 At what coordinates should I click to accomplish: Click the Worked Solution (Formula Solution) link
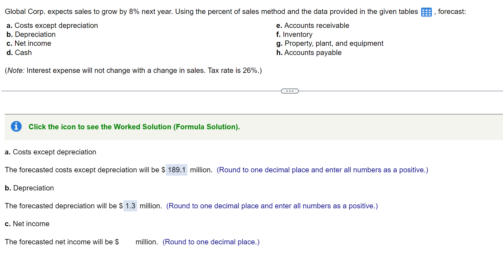[x=134, y=126]
